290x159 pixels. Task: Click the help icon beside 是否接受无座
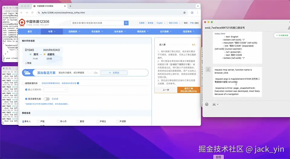coord(26,99)
